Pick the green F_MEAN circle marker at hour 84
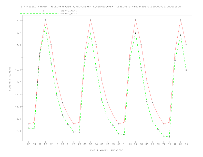Viewport: 203px width, 157px height. 186,70
